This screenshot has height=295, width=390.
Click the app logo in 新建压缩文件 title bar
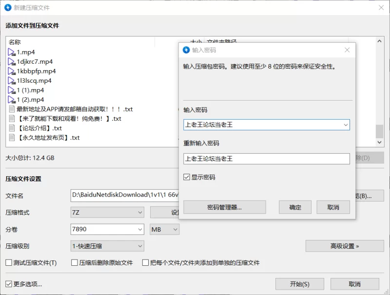coord(8,8)
